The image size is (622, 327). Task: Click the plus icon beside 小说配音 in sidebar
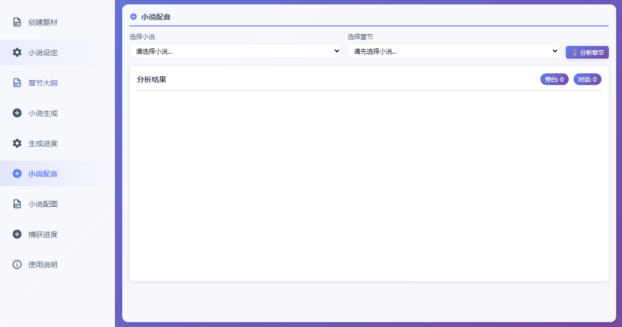pos(17,174)
